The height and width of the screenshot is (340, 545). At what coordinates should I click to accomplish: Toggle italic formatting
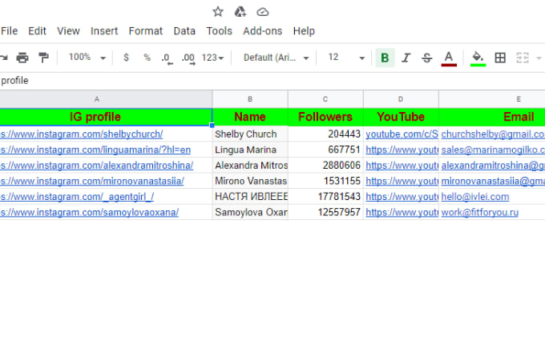coord(406,58)
